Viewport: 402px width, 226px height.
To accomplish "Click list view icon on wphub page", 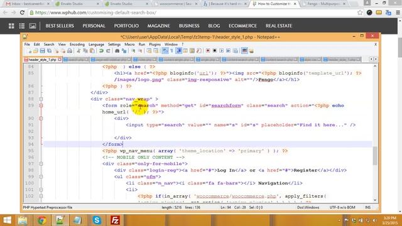I will pos(22,26).
